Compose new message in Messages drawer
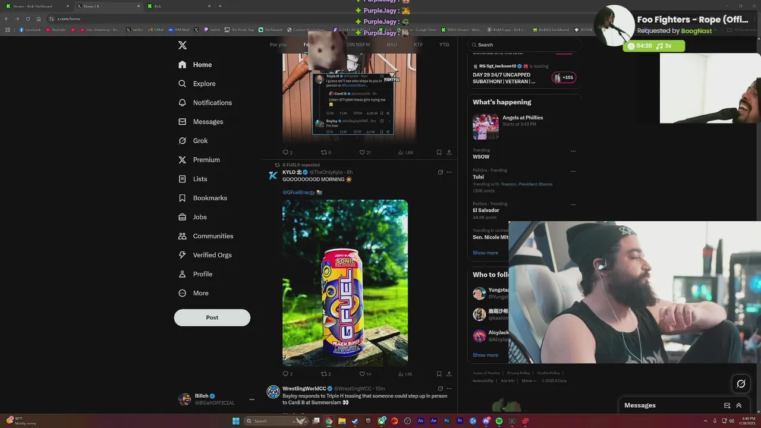Image resolution: width=761 pixels, height=428 pixels. 727,405
